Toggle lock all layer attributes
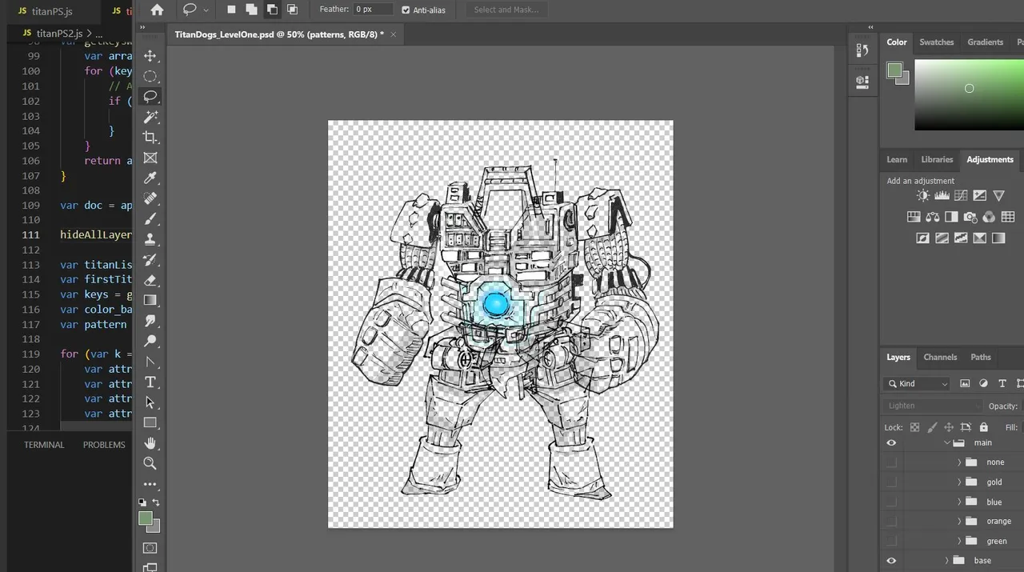This screenshot has height=572, width=1024. point(983,427)
